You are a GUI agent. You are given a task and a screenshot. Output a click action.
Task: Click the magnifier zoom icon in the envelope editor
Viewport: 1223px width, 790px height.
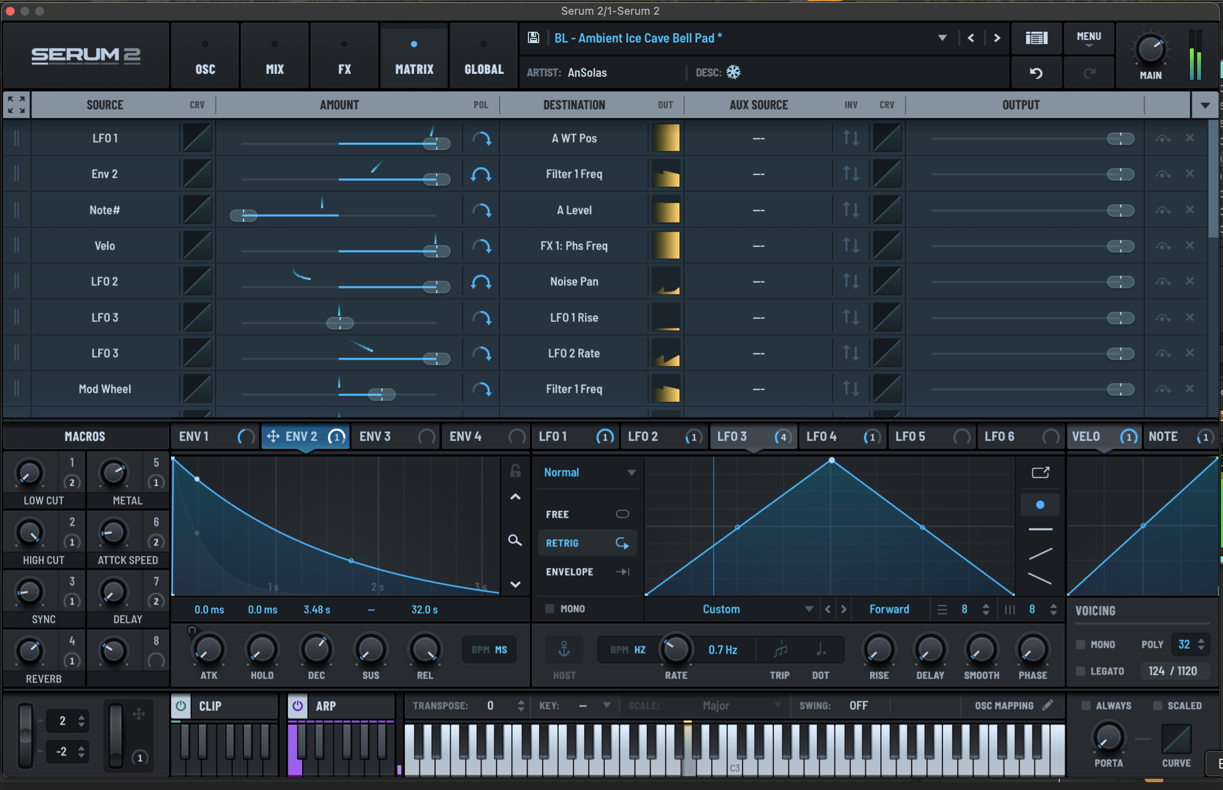pos(515,540)
